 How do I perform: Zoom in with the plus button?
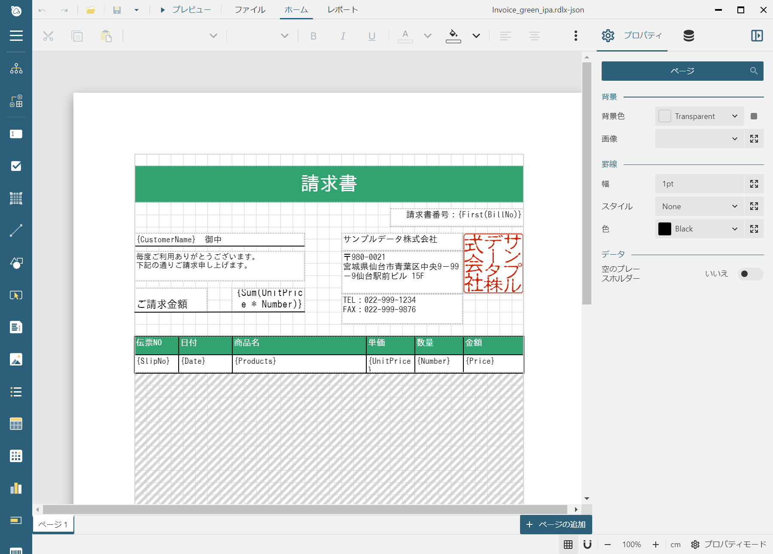tap(656, 545)
